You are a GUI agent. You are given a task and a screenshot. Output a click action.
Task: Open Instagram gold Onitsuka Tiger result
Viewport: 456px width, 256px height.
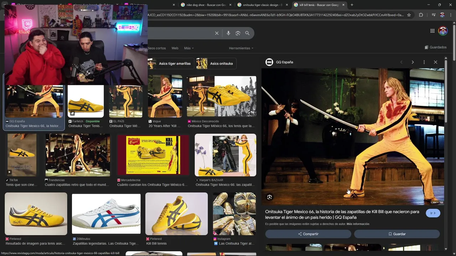point(234,214)
